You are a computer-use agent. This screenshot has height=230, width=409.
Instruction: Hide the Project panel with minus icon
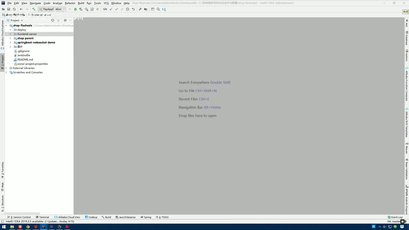click(x=71, y=20)
